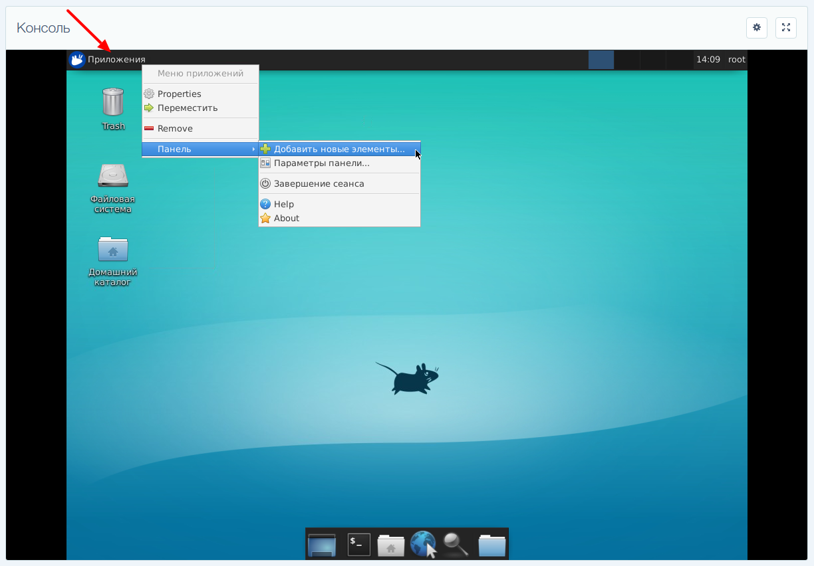This screenshot has height=566, width=814.
Task: Open the application finder magnifier icon
Action: (x=456, y=544)
